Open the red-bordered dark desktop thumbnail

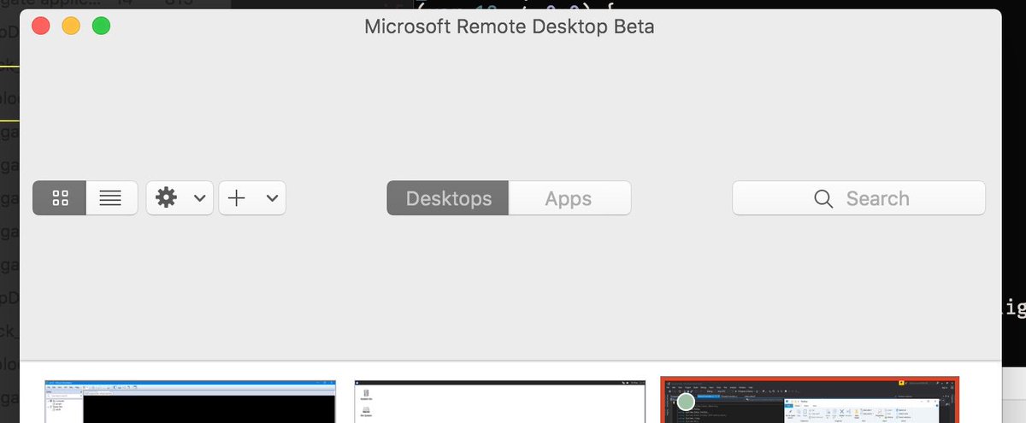810,400
